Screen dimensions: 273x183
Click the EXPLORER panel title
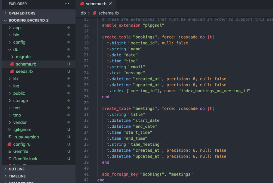(x=18, y=4)
